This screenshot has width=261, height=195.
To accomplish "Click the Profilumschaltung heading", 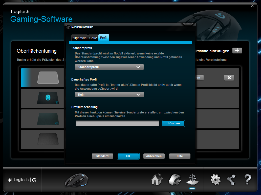I will 84,107.
